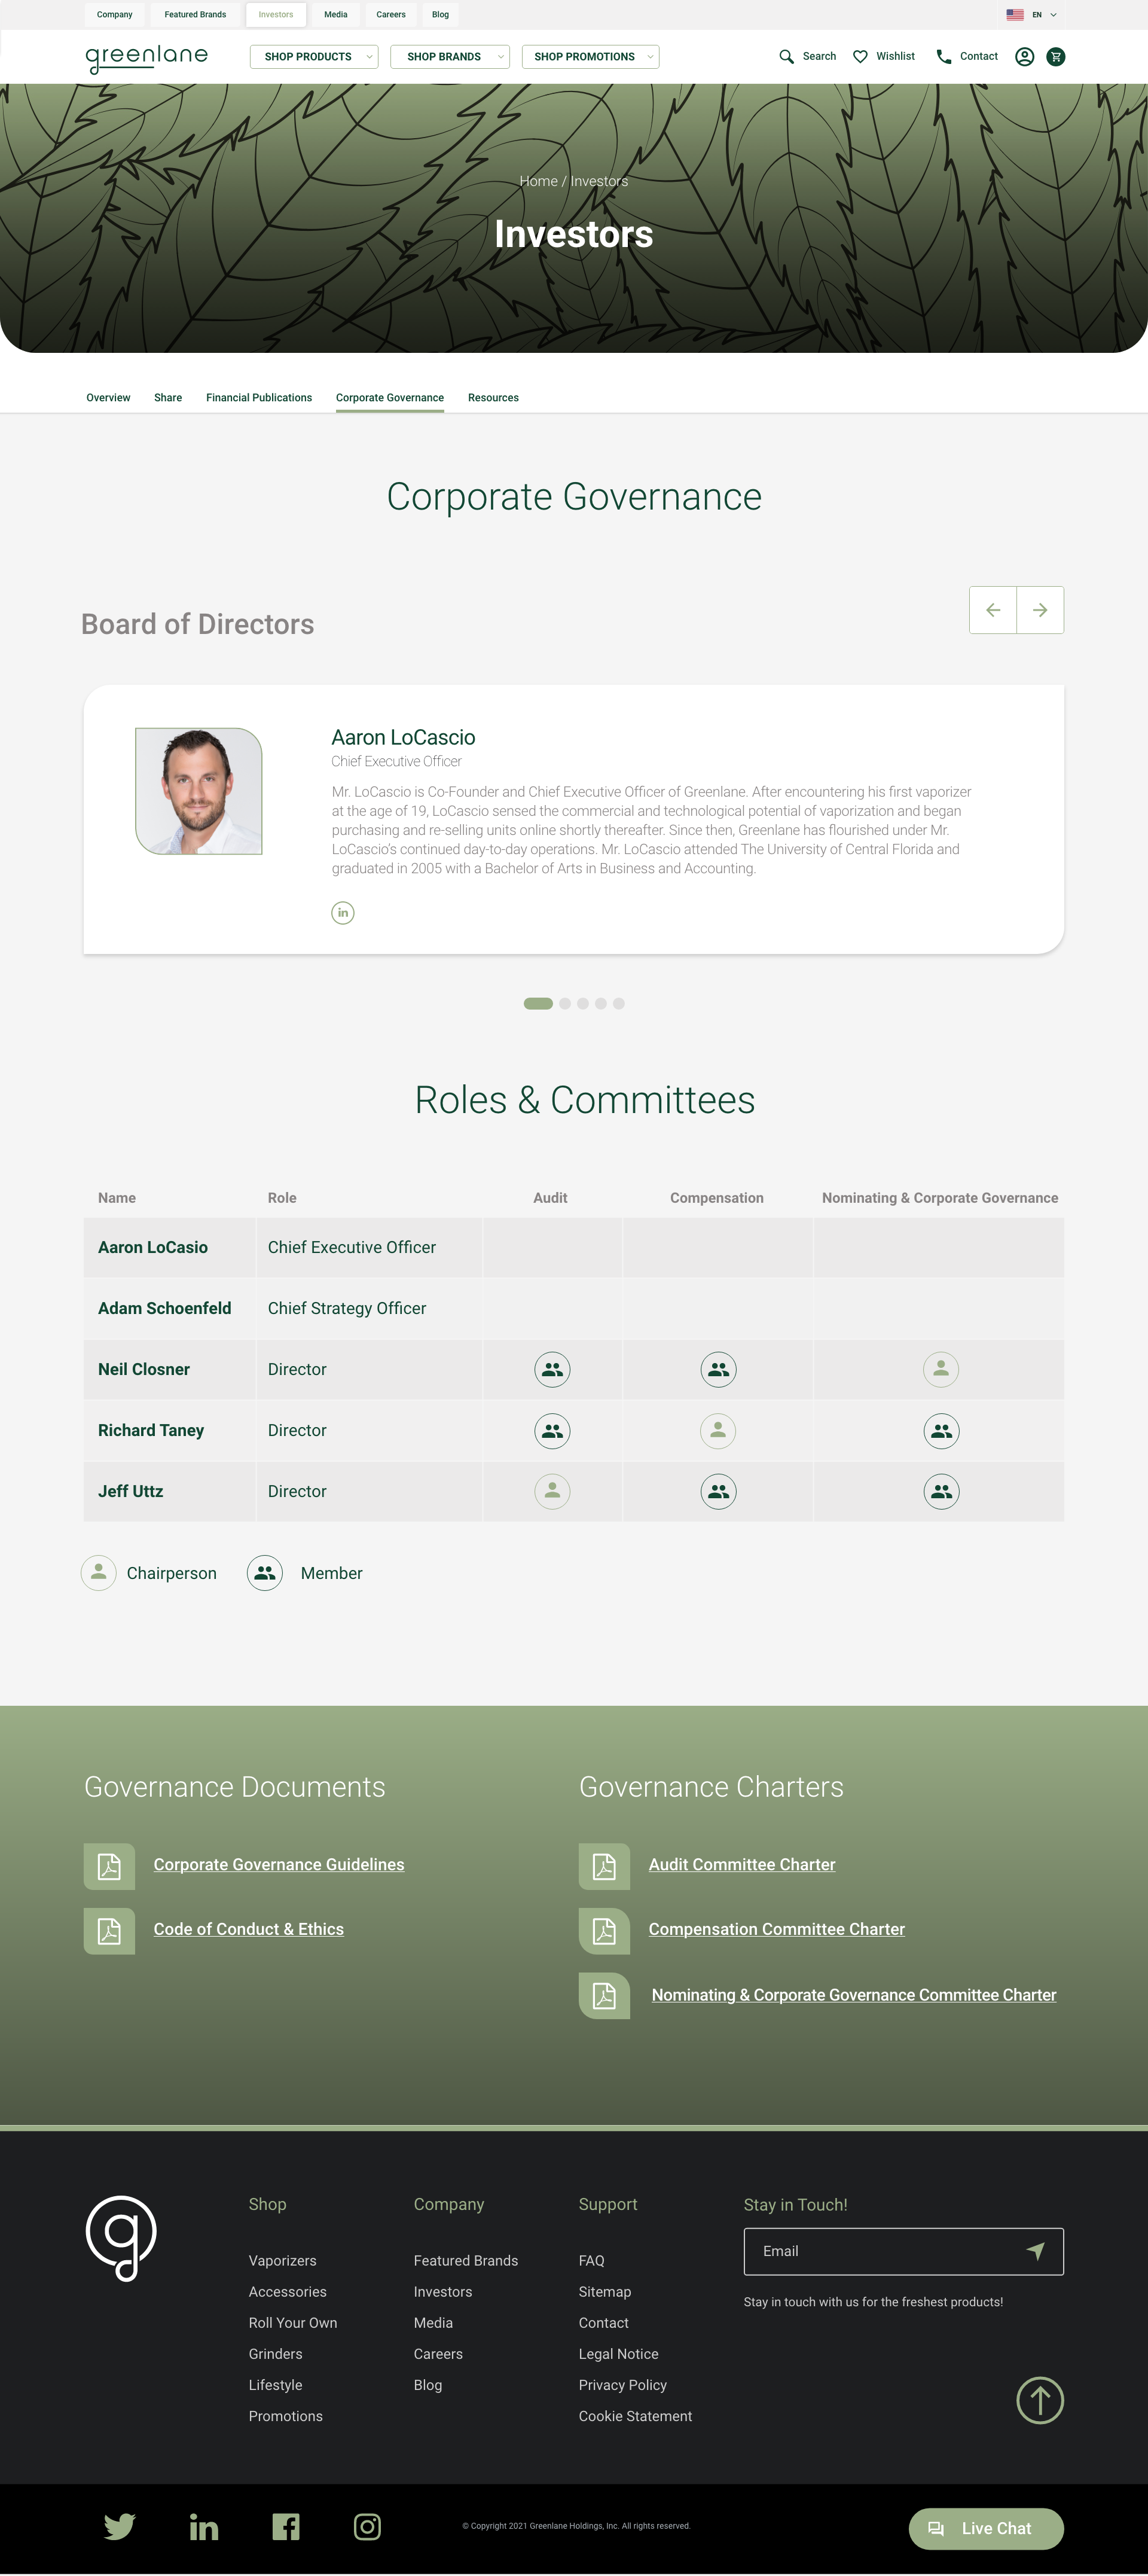Open the EN language chevron
This screenshot has height=2576, width=1148.
tap(1053, 15)
